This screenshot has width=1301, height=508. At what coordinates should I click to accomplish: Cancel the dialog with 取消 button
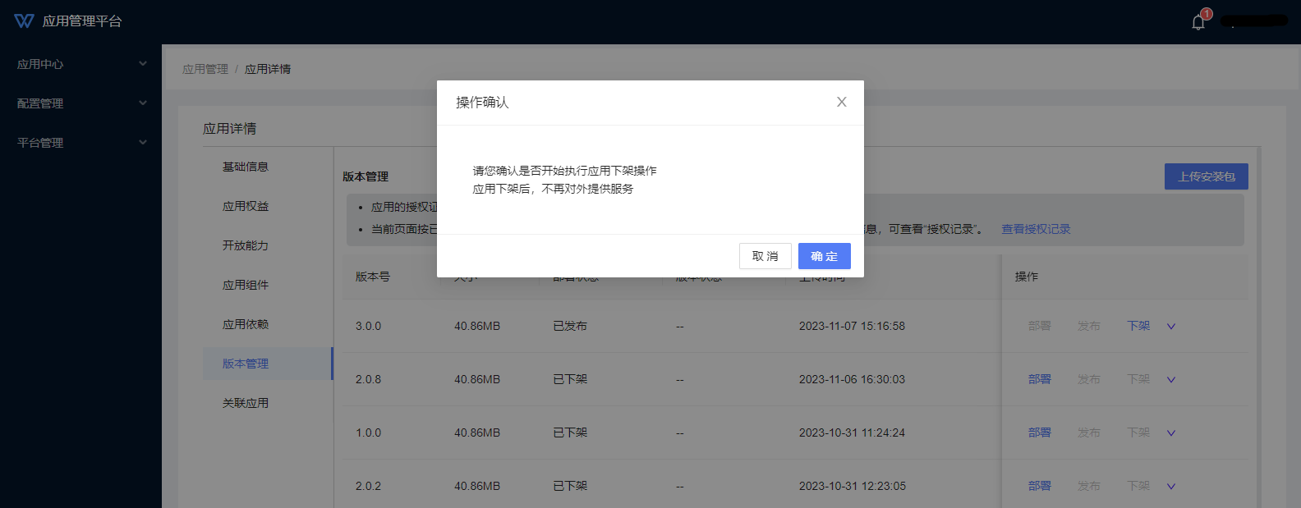click(x=765, y=256)
